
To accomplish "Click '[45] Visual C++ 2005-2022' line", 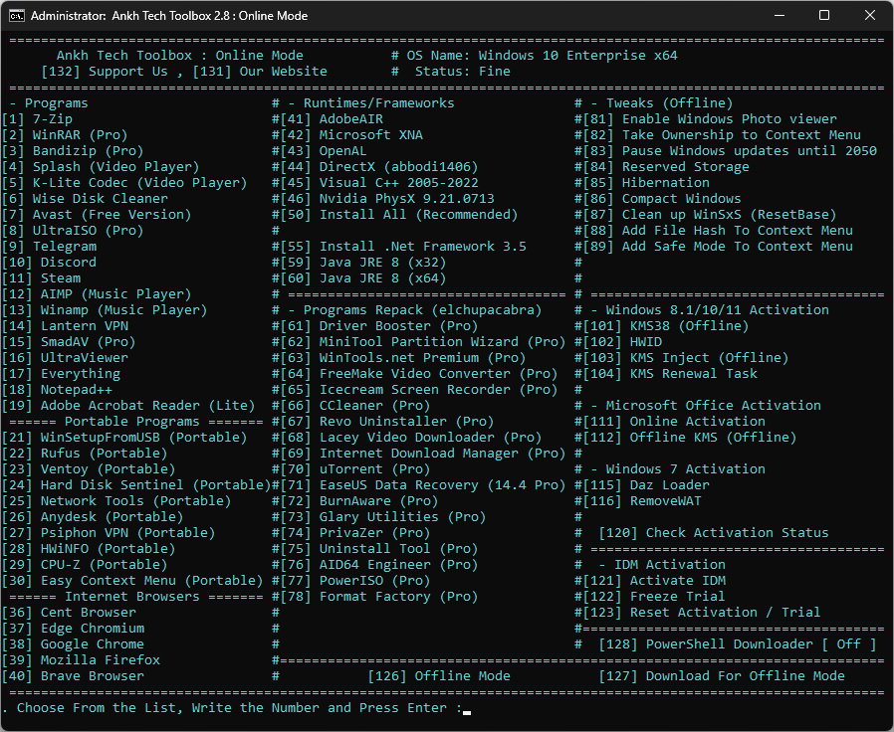I will pyautogui.click(x=379, y=183).
